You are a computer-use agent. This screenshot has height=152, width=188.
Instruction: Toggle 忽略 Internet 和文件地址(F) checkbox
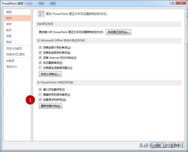coord(40,58)
